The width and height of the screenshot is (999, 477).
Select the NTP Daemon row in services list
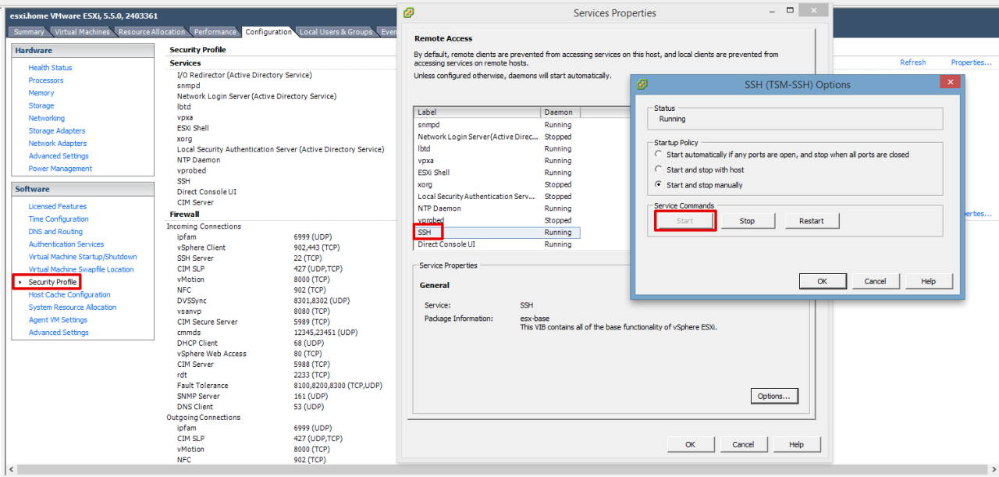497,208
